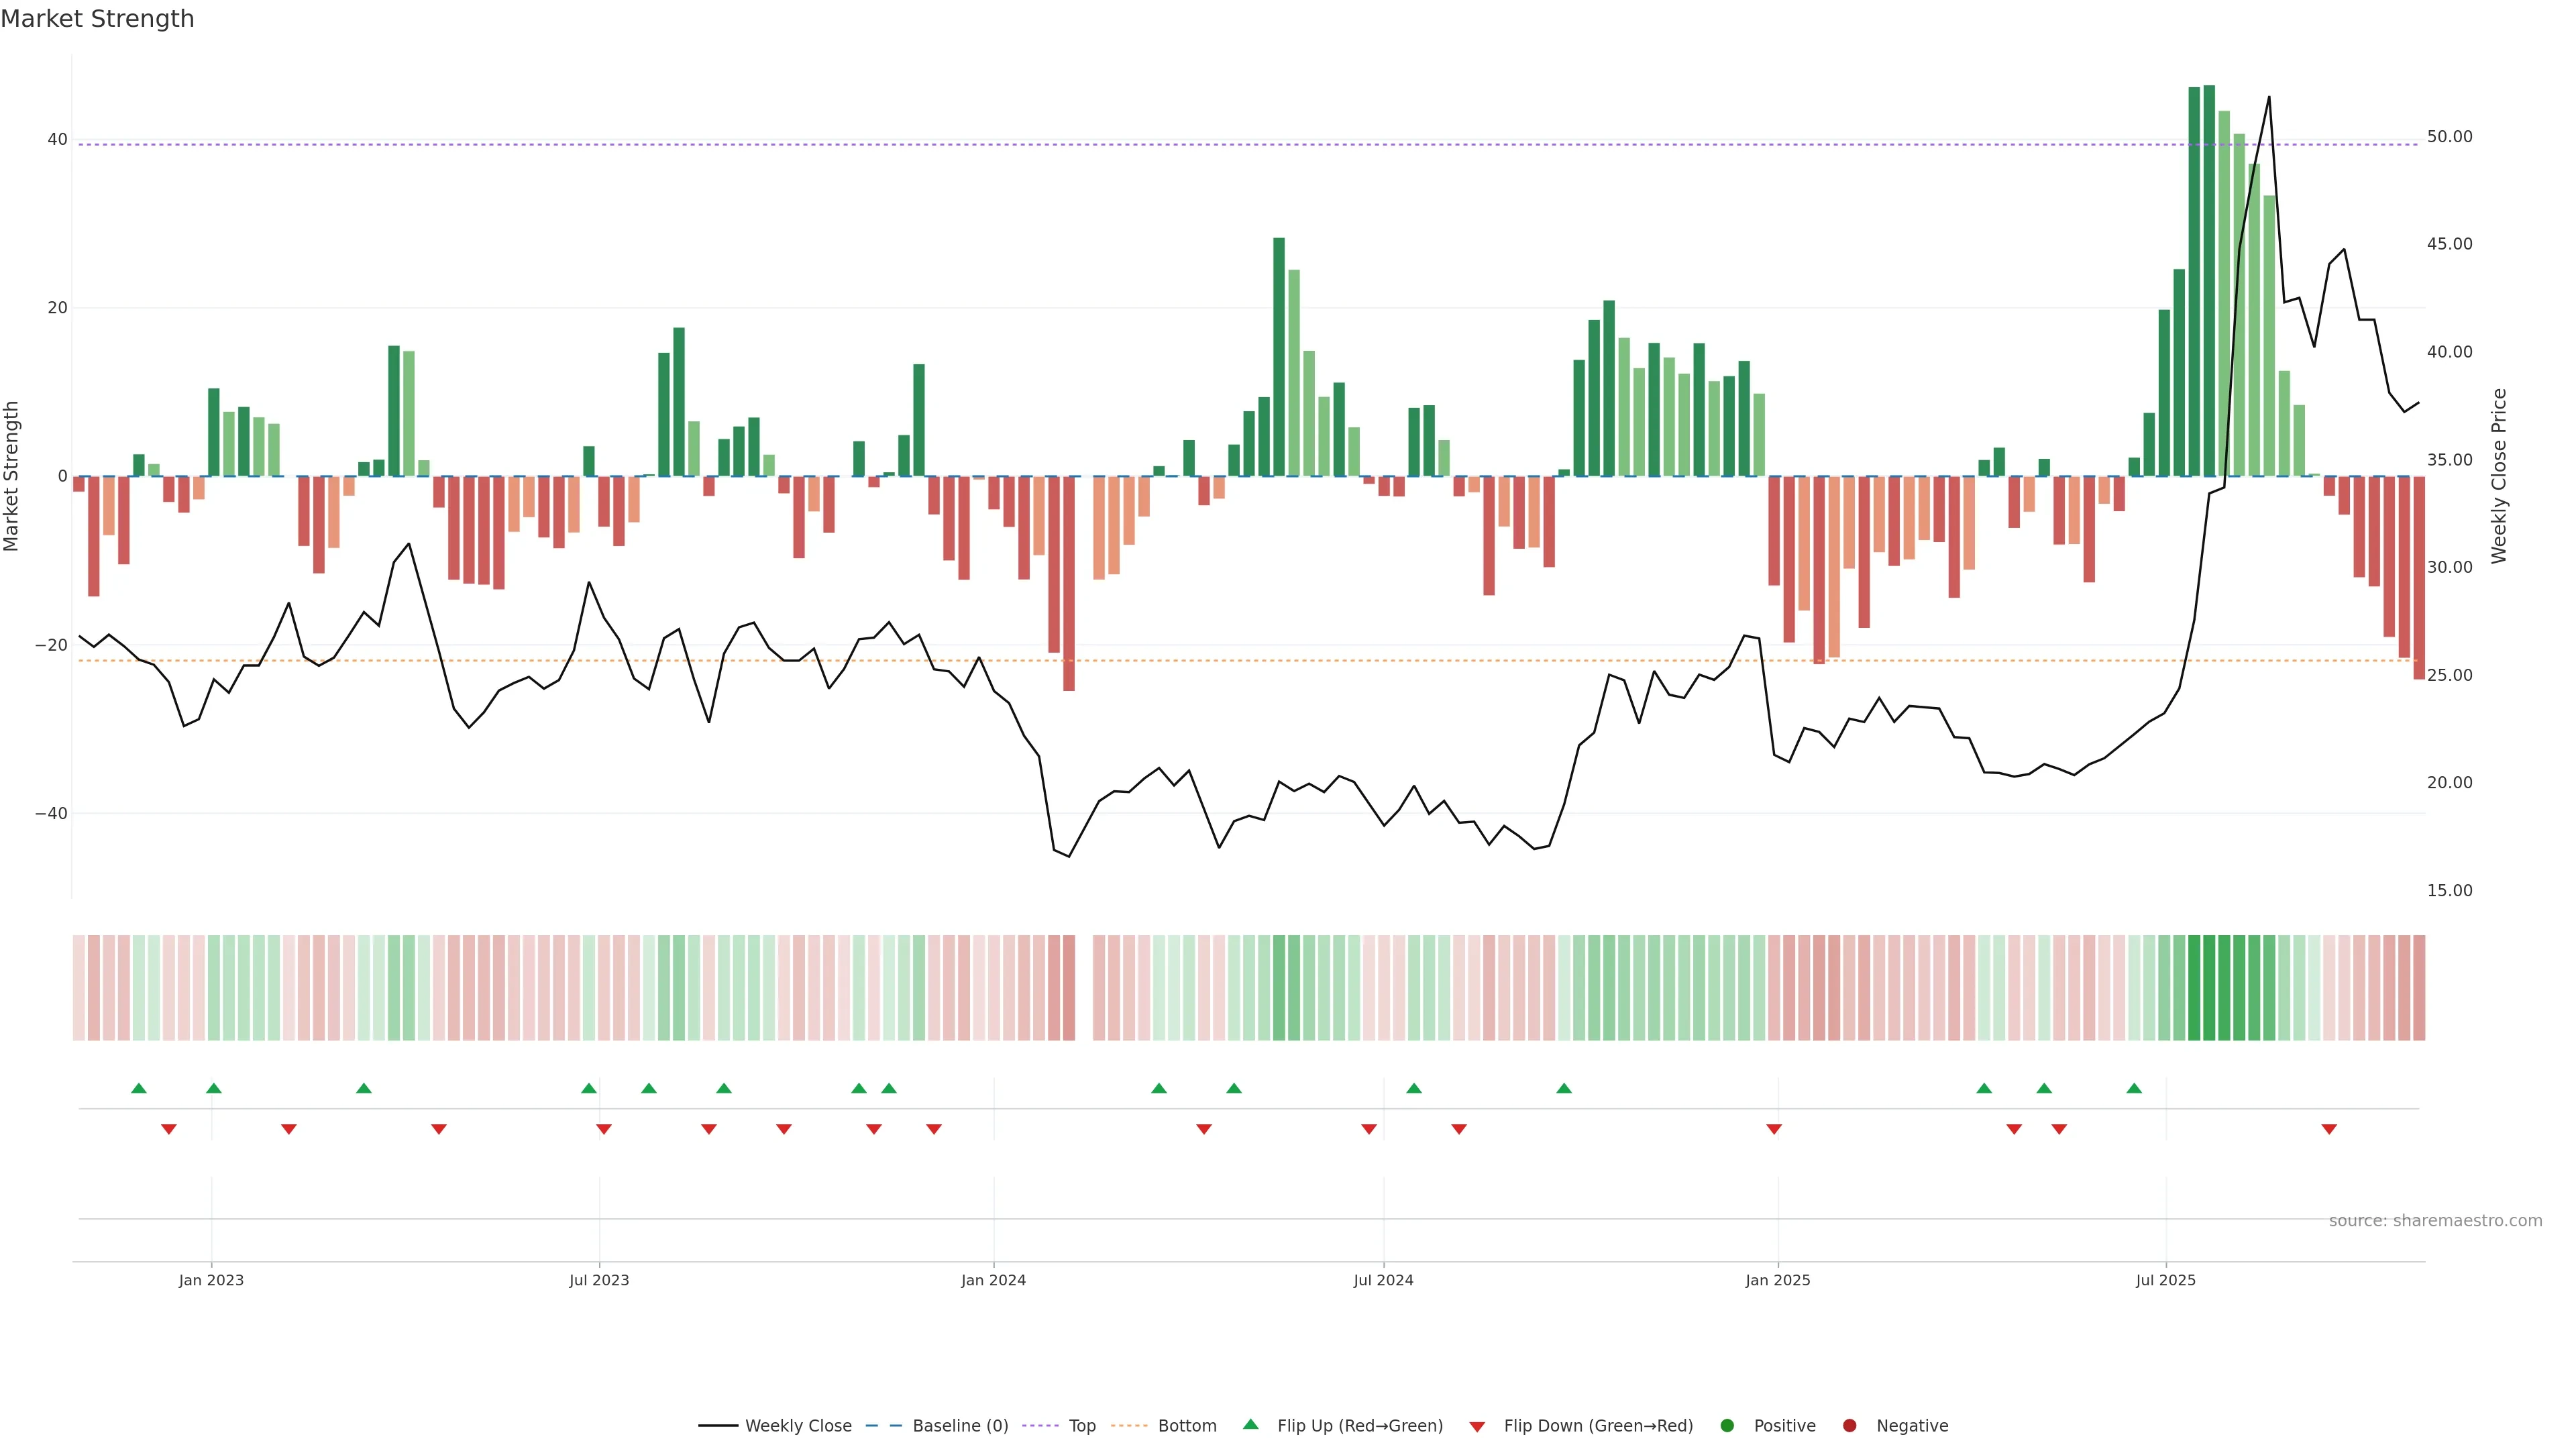Click the dark red Negative legend dot
Viewport: 2576px width, 1449px height.
point(1849,1425)
